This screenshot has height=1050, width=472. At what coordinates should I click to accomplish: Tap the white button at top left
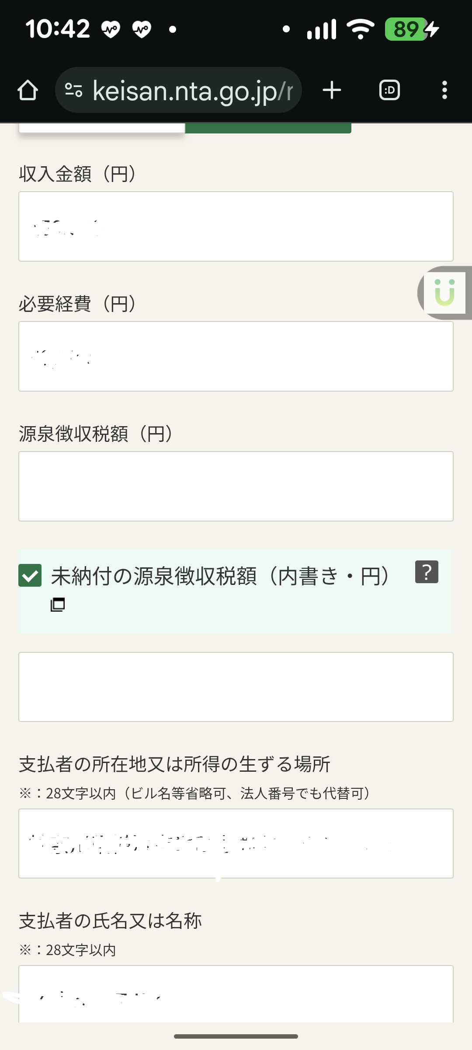click(102, 128)
